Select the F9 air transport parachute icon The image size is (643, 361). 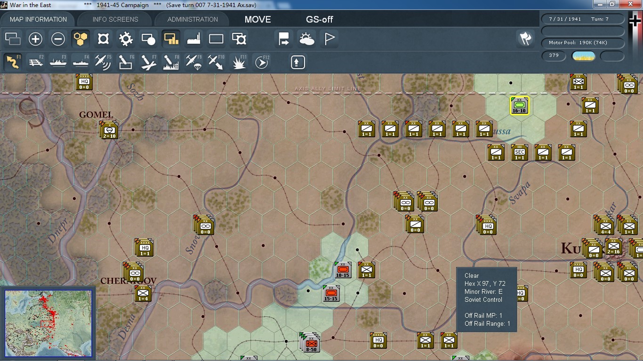[194, 62]
